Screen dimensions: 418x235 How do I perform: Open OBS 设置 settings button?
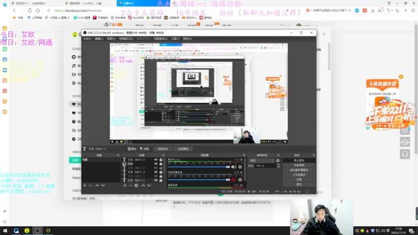[299, 180]
